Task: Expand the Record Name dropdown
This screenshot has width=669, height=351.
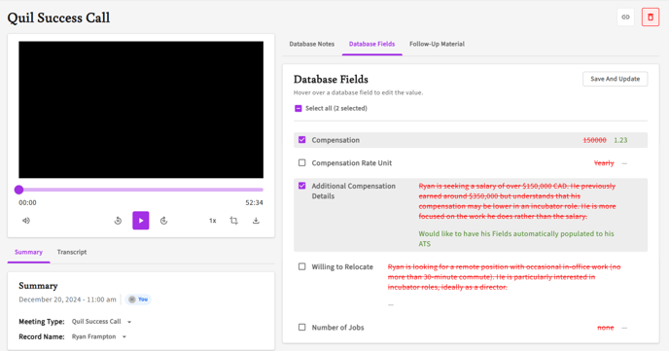Action: pos(99,336)
